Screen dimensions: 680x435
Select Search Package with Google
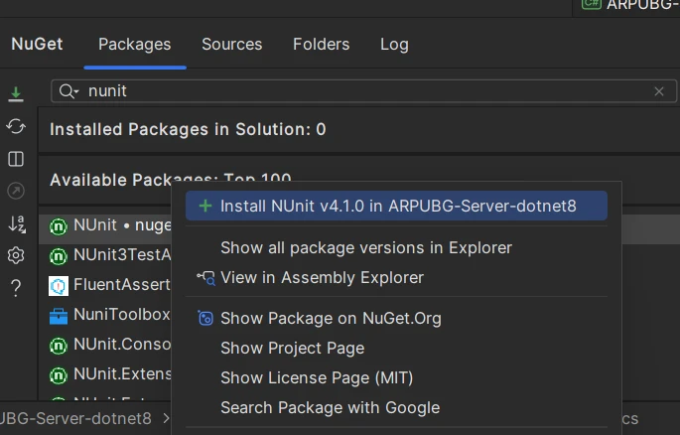(330, 407)
